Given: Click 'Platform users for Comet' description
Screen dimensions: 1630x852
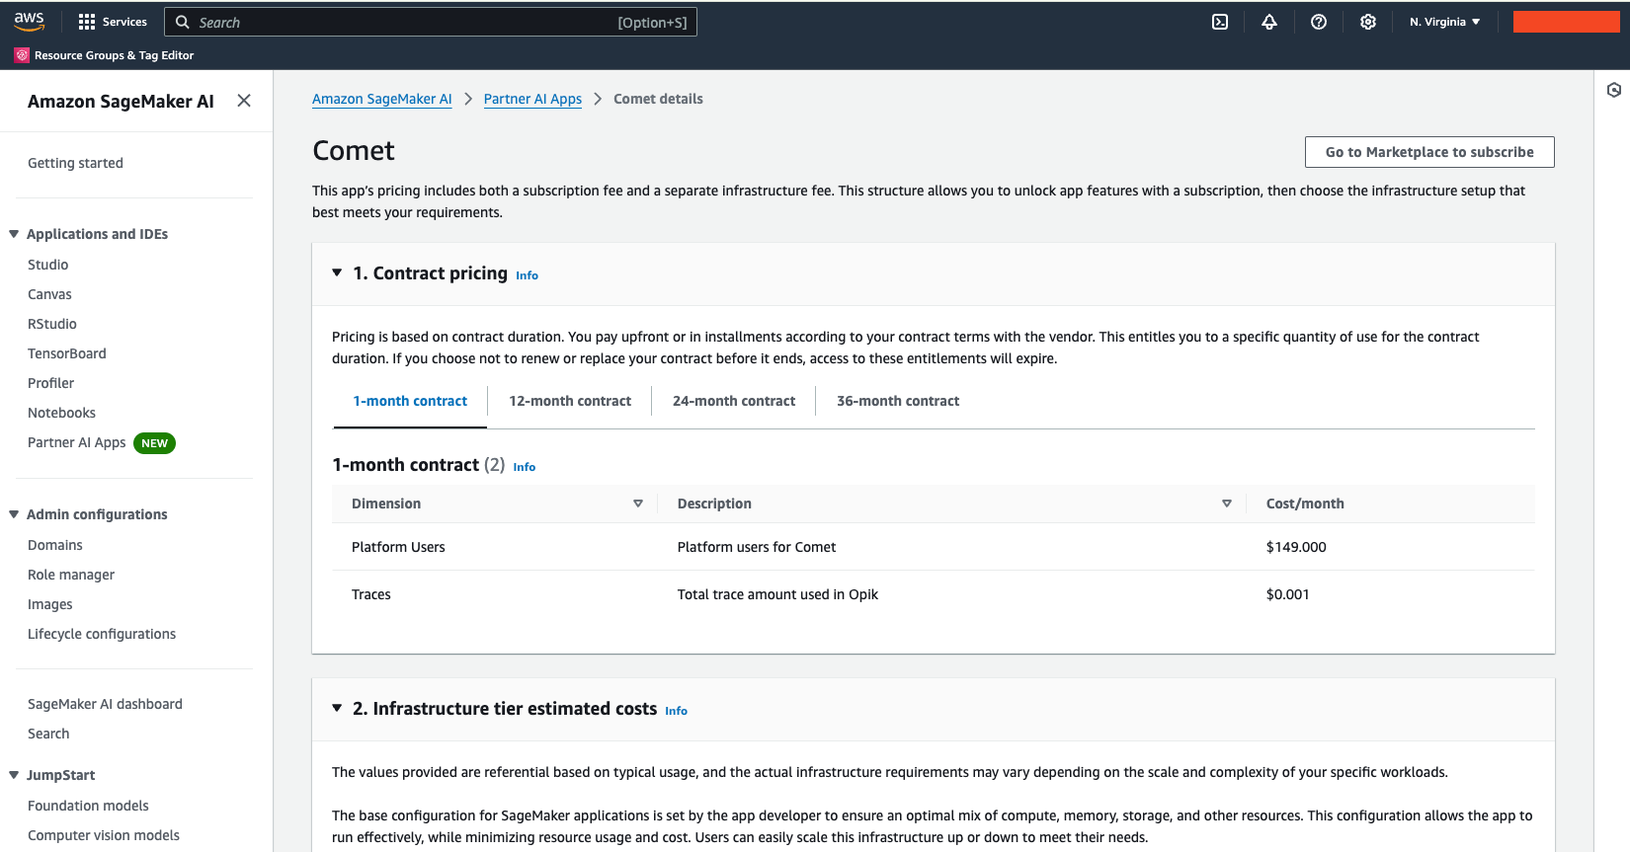Looking at the screenshot, I should (x=756, y=547).
